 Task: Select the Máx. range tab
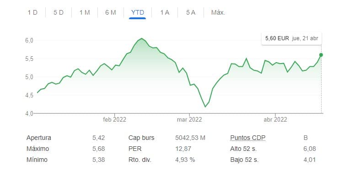pos(218,12)
